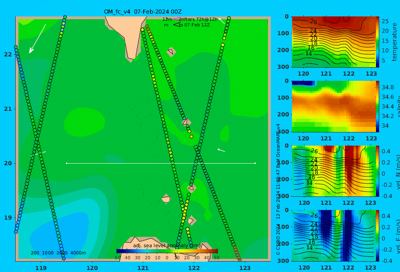The image size is (400, 272).
Task: Click the small island near 121.5E 22N
Action: (171, 52)
